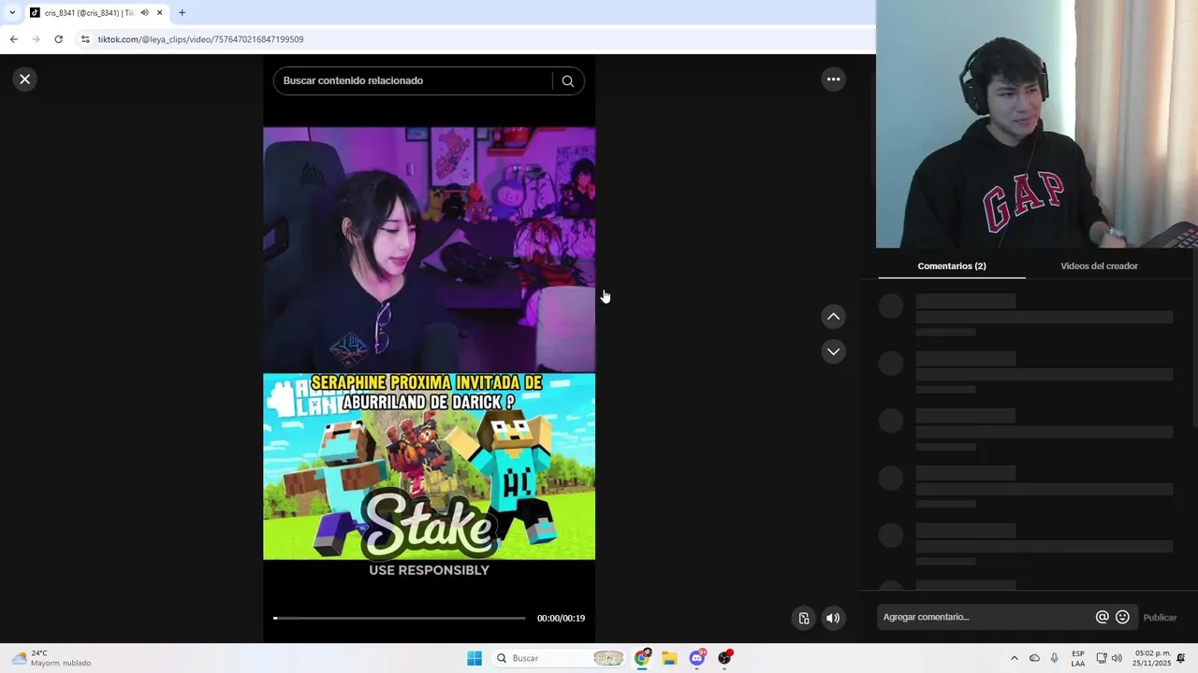Open the weather widget showing 24°C
The width and height of the screenshot is (1198, 673).
[x=51, y=658]
